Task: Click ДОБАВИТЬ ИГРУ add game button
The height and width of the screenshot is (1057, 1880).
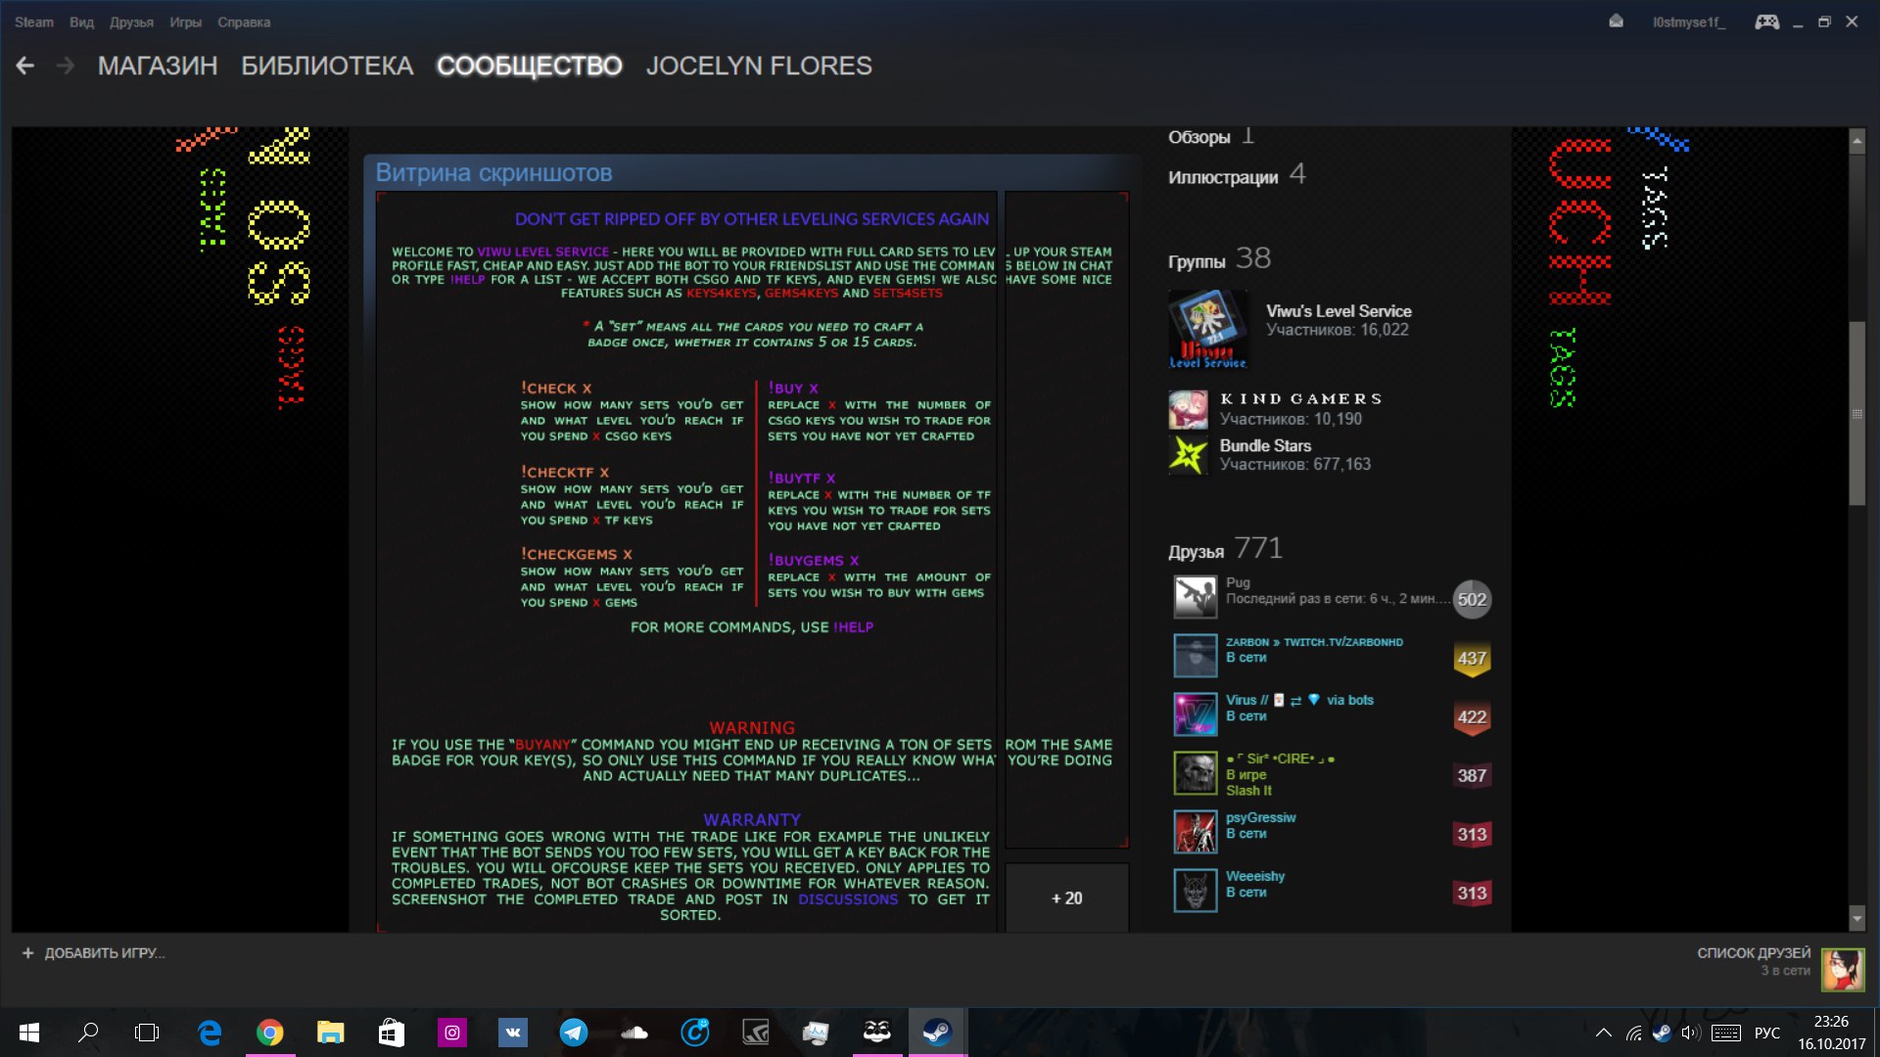Action: pyautogui.click(x=94, y=953)
